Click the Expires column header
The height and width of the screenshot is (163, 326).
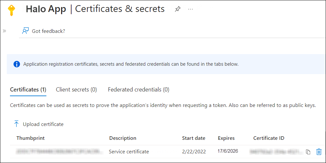pos(226,138)
